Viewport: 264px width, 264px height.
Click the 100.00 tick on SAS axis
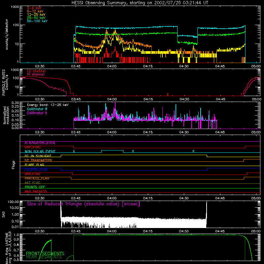[x=13, y=202]
